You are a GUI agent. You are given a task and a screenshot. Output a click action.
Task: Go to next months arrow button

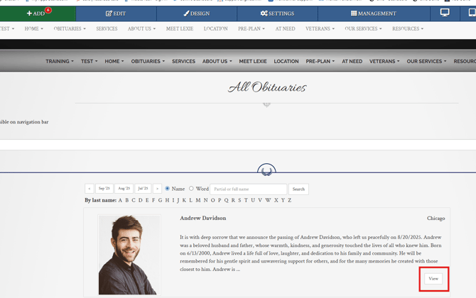point(158,189)
